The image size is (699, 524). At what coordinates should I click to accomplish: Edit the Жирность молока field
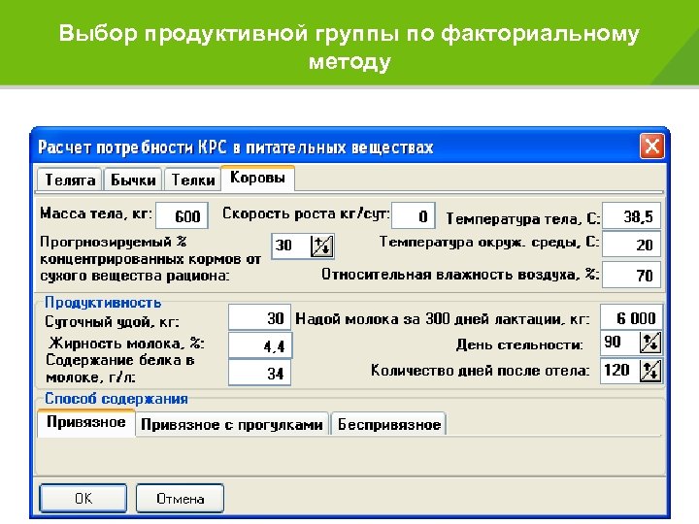coord(260,345)
